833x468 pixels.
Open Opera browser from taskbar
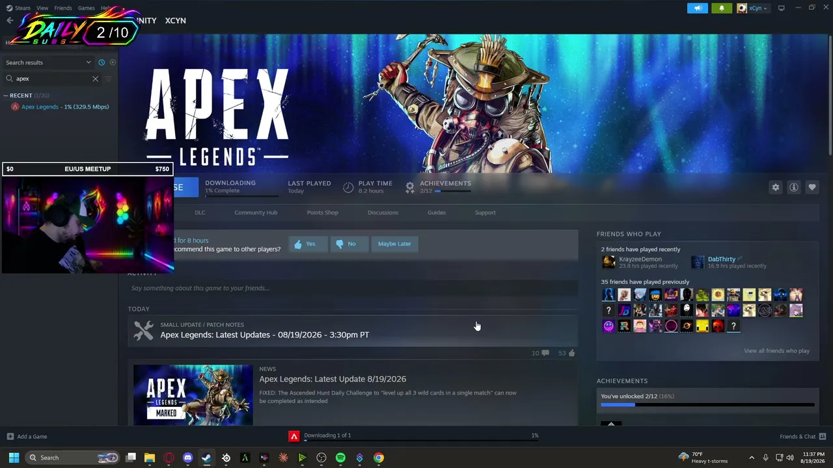169,458
